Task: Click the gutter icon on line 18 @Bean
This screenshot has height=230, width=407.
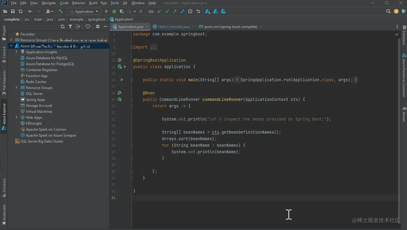Action: tap(119, 93)
